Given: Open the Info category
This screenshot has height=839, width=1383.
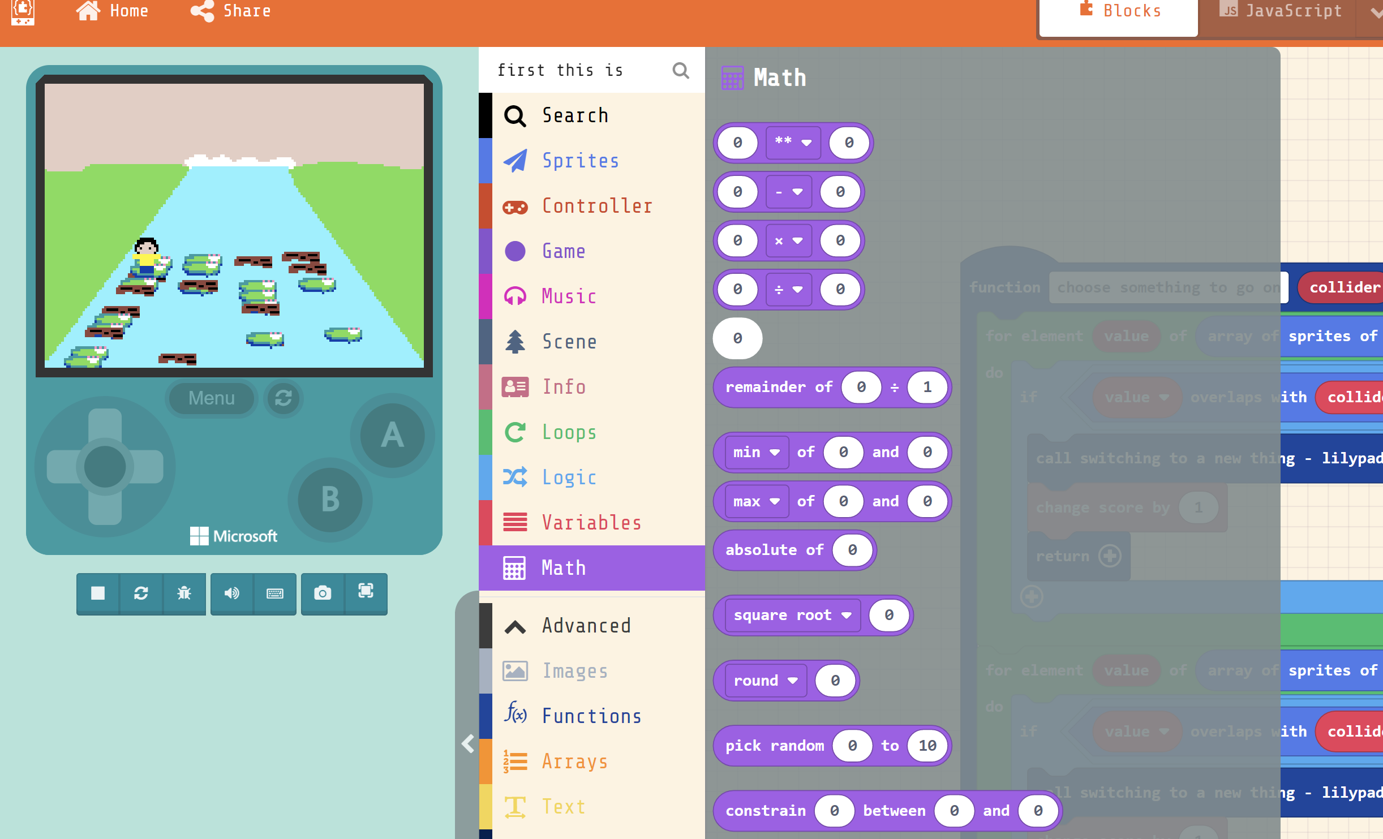Looking at the screenshot, I should coord(592,387).
